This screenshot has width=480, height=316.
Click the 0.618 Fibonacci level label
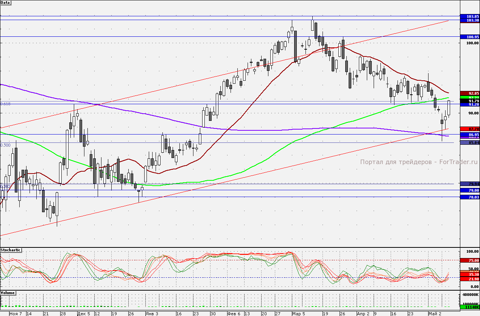5,103
